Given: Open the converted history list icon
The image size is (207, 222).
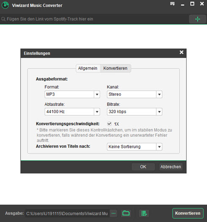Looking at the screenshot, I should click(144, 213).
